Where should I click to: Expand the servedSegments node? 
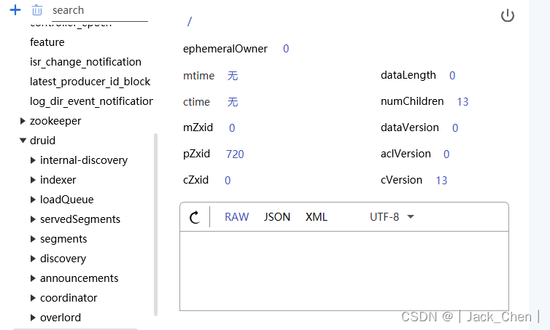tap(33, 219)
